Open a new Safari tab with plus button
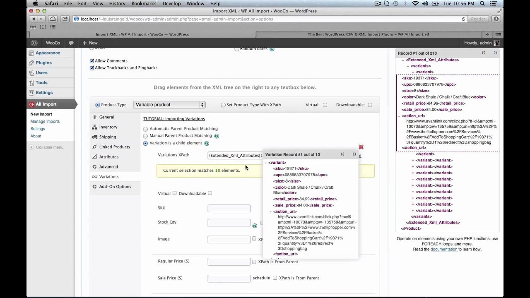Image resolution: width=530 pixels, height=298 pixels. tap(487, 34)
